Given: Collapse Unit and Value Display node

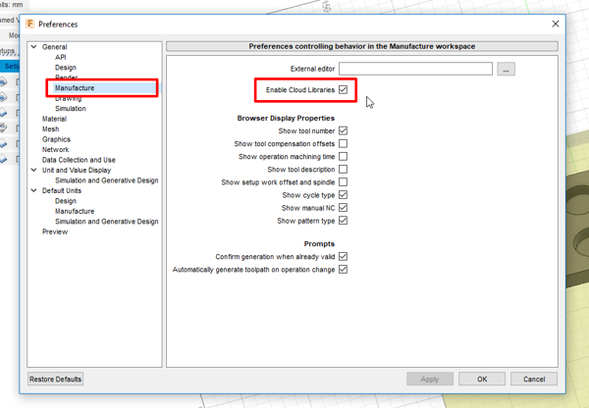Looking at the screenshot, I should point(33,170).
